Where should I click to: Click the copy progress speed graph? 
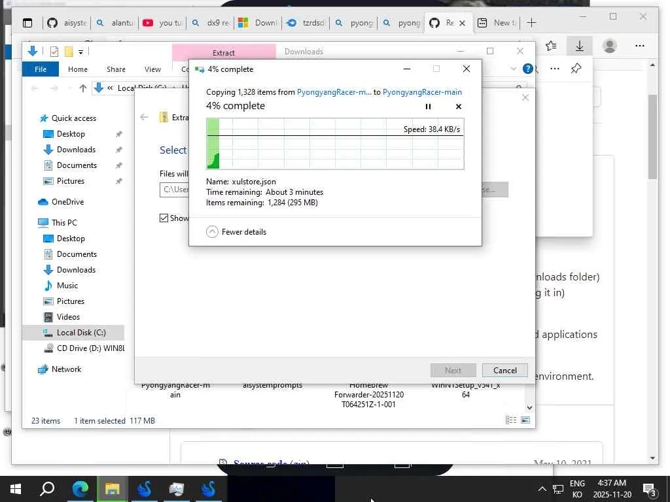[335, 144]
